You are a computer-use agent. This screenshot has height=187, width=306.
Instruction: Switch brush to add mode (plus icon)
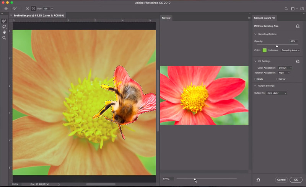pyautogui.click(x=28, y=8)
